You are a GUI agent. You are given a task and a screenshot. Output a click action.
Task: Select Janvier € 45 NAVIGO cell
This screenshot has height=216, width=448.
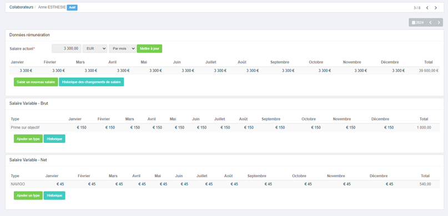[x=60, y=184]
